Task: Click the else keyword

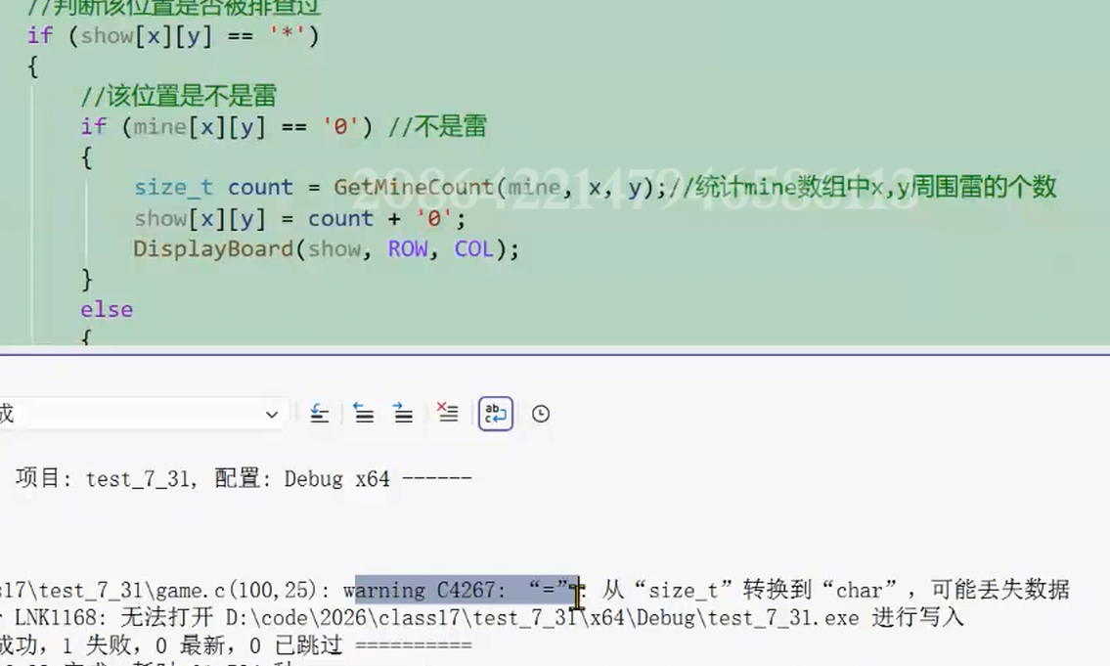Action: tap(107, 309)
